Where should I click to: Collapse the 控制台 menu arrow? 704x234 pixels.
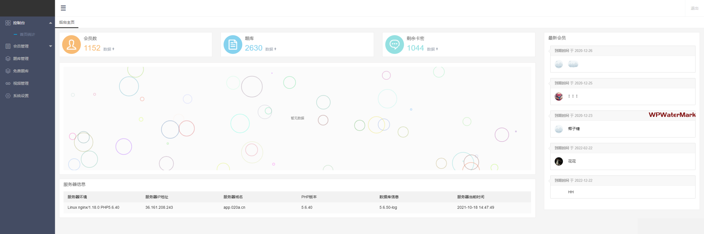point(50,23)
